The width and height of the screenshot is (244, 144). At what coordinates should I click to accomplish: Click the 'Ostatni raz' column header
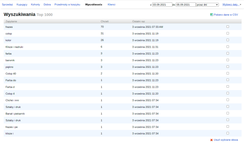pos(139,22)
